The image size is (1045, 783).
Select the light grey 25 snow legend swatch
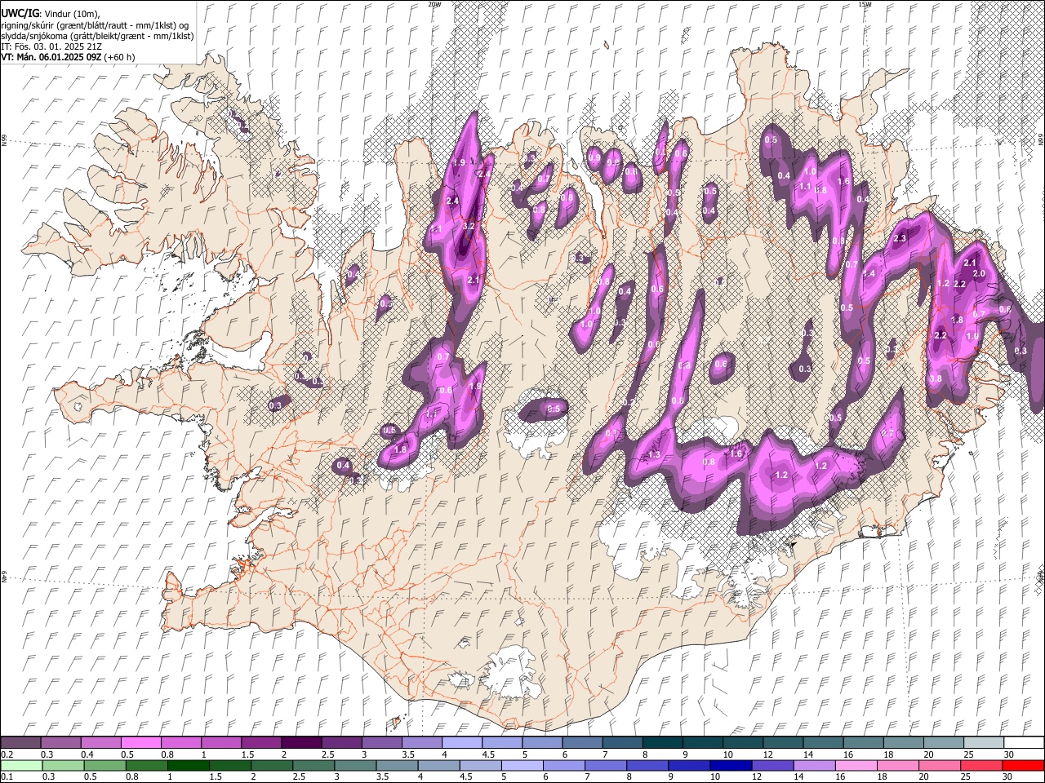click(984, 742)
